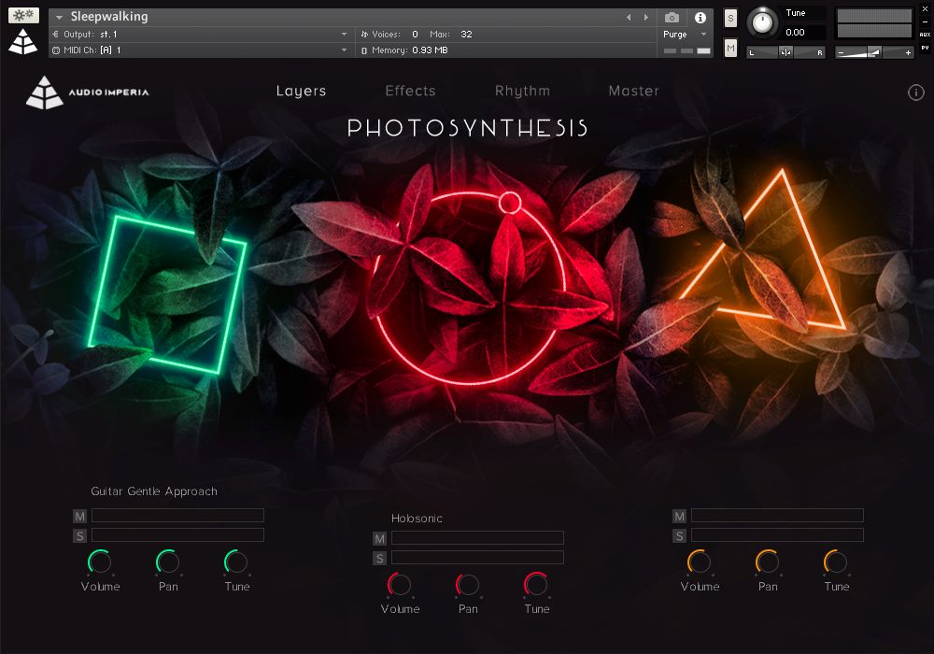Click the Tune value 0.00
934x654 pixels.
795,32
